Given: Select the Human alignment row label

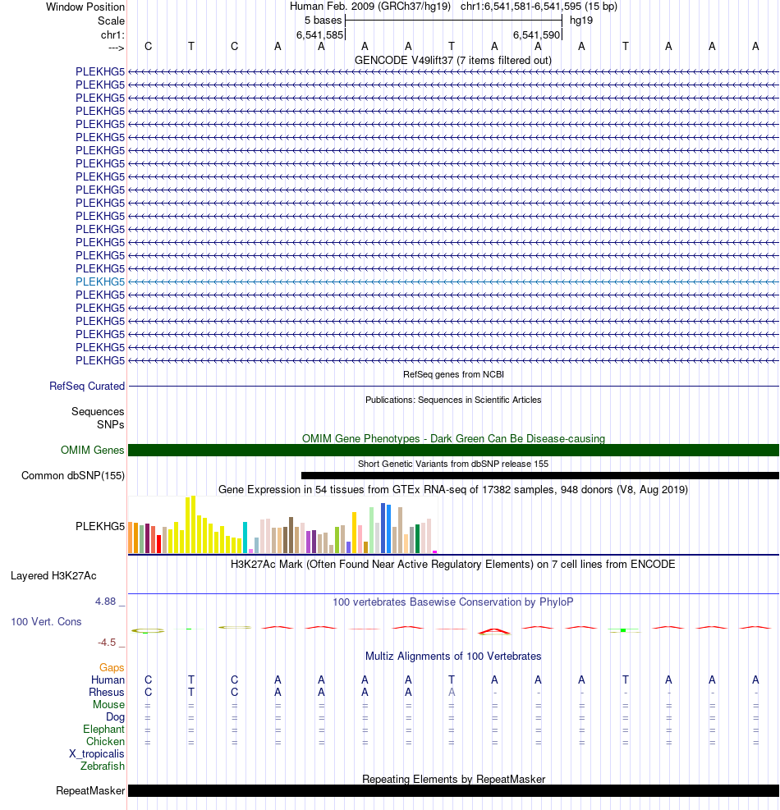Looking at the screenshot, I should 108,680.
